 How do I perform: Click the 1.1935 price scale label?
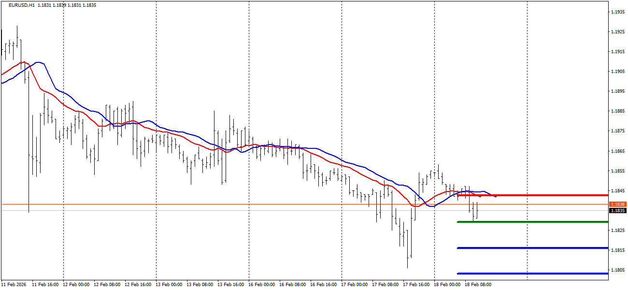(618, 12)
